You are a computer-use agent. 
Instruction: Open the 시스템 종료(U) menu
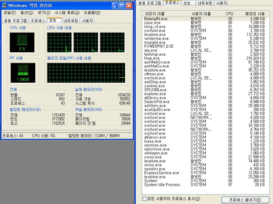[x=67, y=12]
